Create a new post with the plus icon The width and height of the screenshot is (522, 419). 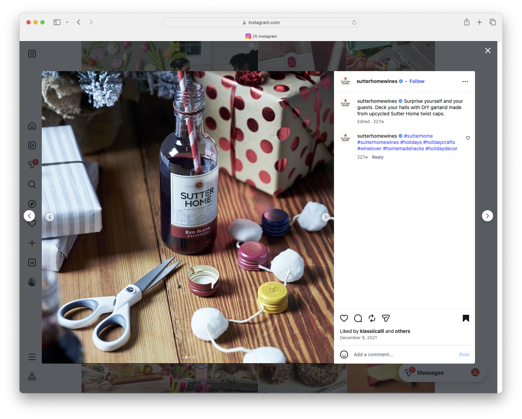tap(32, 243)
